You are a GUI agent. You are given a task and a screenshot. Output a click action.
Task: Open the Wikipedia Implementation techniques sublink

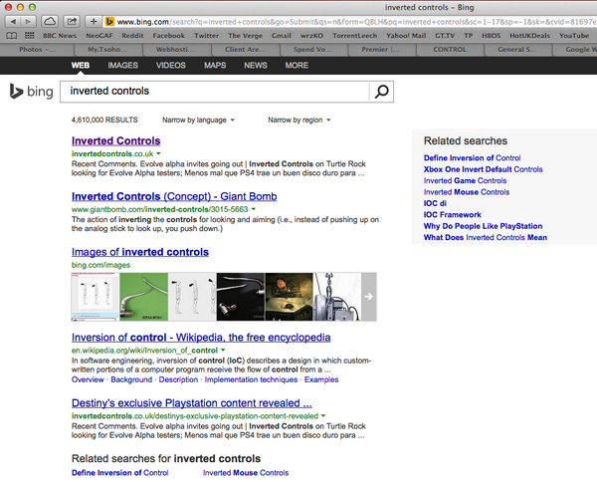pyautogui.click(x=252, y=379)
